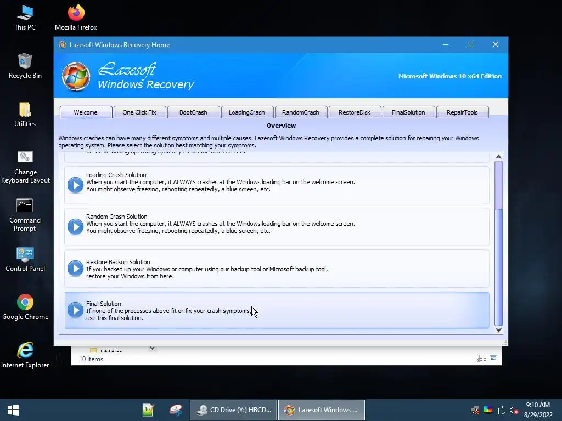Open the One Click Fix tab
This screenshot has height=421, width=562.
point(139,112)
